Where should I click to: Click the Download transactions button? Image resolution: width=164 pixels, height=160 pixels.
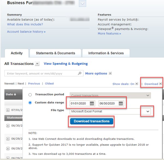(x=92, y=121)
